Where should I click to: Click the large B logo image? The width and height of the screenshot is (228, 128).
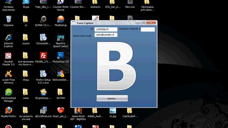coord(116,66)
